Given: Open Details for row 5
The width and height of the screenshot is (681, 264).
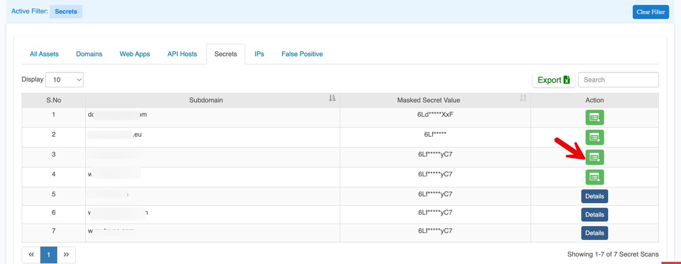Looking at the screenshot, I should pos(594,196).
